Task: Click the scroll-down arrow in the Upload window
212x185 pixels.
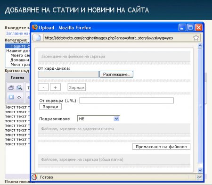Action: click(x=200, y=170)
